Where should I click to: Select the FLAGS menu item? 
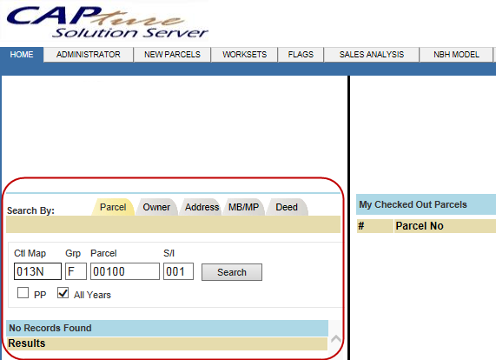click(x=301, y=55)
